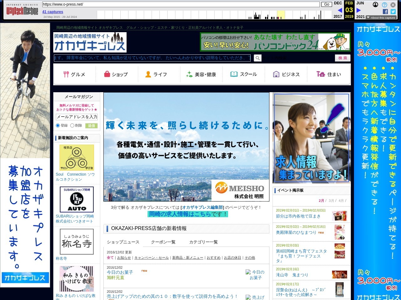Focus the Wayback URL input field

(181, 4)
